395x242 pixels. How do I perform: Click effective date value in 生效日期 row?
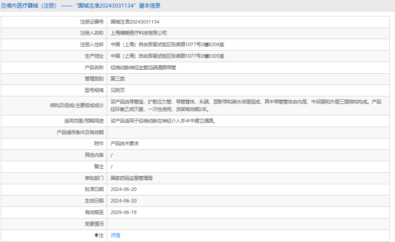pos(124,201)
